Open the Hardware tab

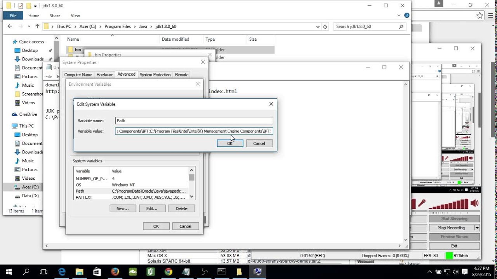coord(105,75)
